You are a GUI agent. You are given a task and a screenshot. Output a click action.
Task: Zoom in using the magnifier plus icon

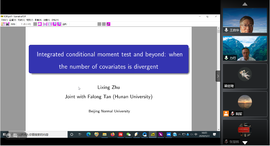tap(59, 24)
